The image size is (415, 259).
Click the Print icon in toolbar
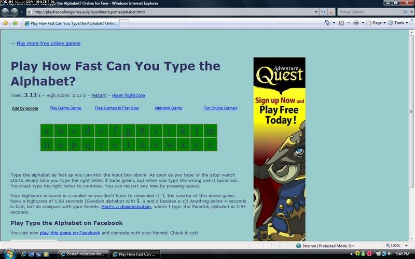tap(356, 23)
